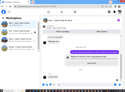
Task: Choose a GIF using the GIF icon
Action: pos(54,85)
